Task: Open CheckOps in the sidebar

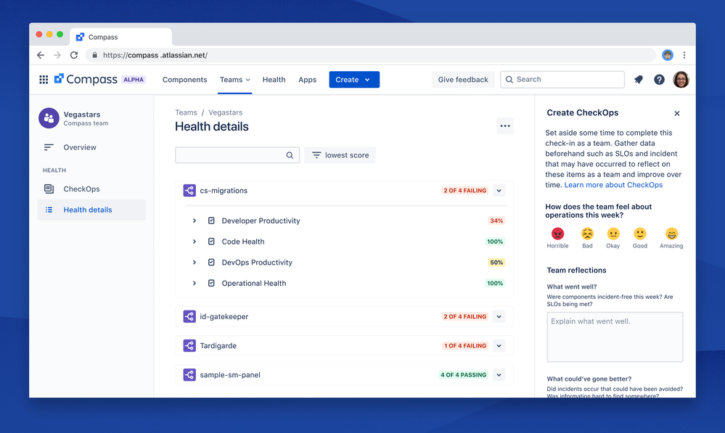Action: point(91,189)
